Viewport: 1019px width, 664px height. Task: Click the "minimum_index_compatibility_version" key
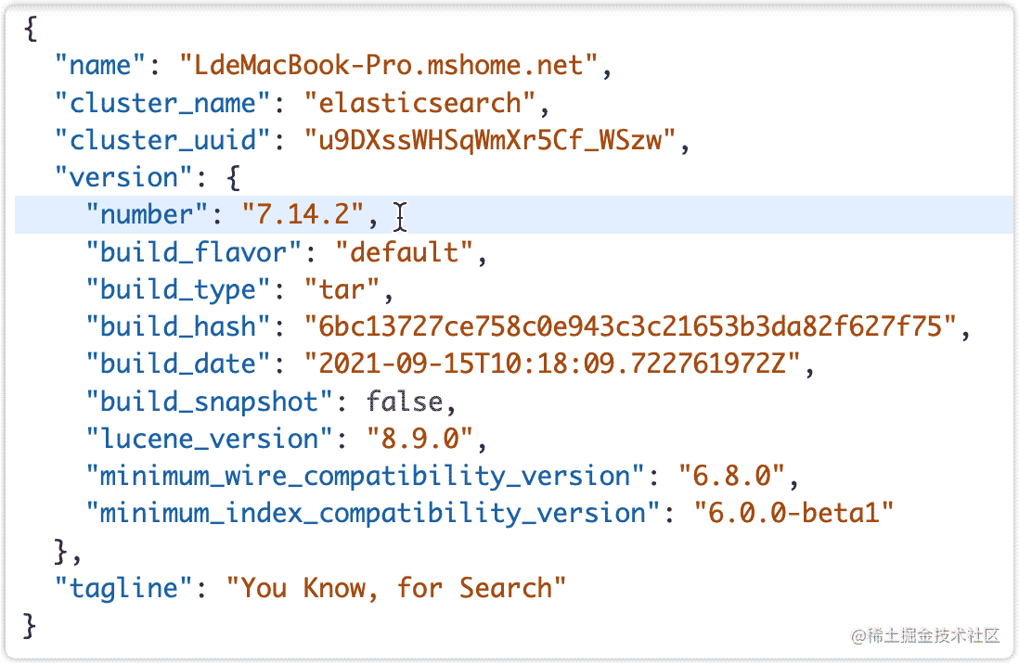[373, 513]
